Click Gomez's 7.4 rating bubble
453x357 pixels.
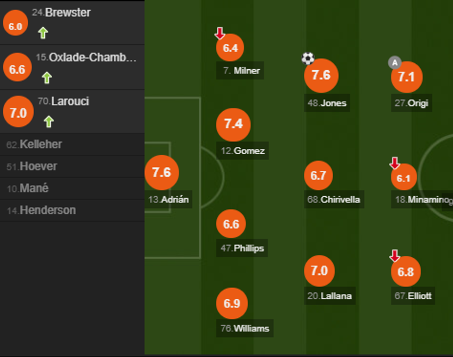coord(233,124)
